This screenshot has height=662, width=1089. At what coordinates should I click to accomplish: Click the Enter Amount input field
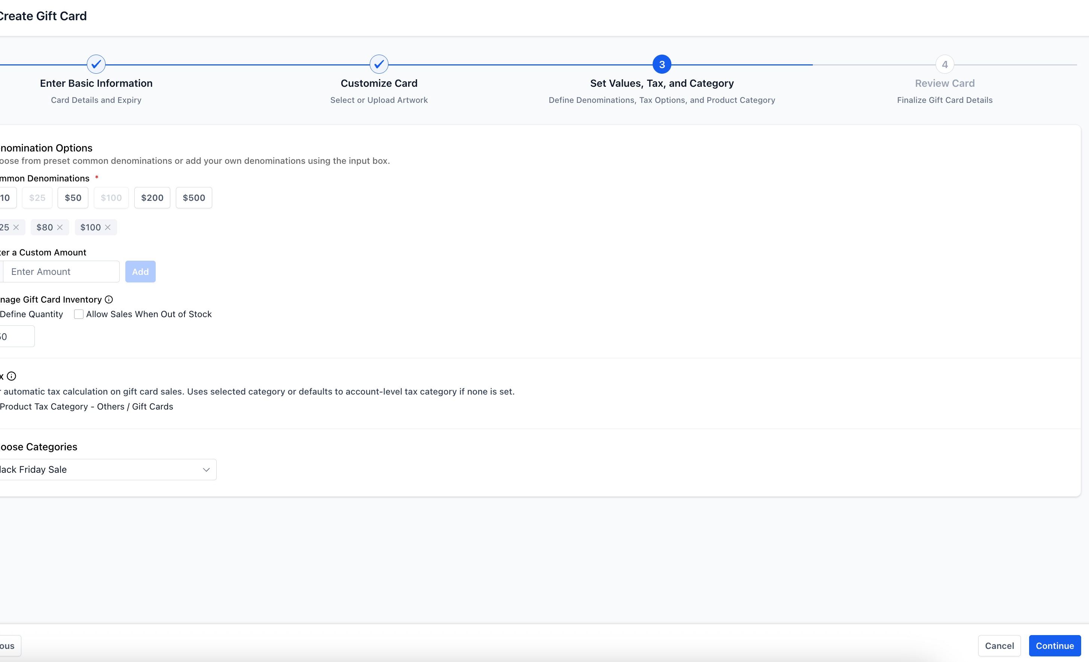click(x=61, y=272)
